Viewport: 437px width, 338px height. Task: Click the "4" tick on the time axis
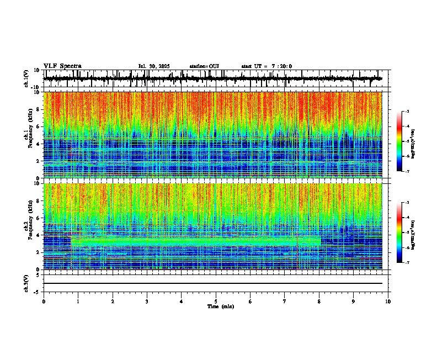point(182,302)
